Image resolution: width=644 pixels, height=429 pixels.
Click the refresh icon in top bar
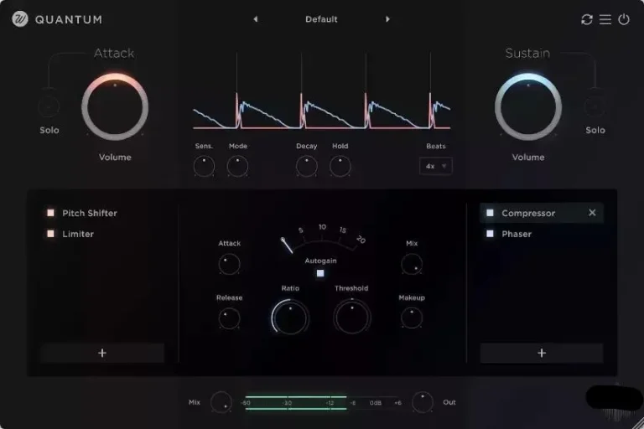click(x=586, y=19)
